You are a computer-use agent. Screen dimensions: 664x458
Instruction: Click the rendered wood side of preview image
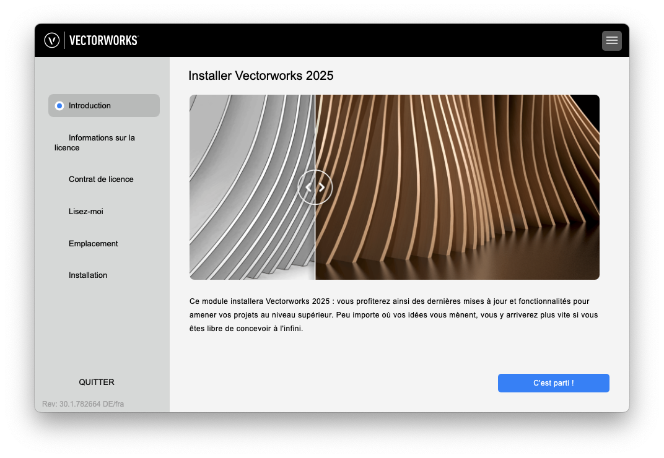[x=457, y=187]
